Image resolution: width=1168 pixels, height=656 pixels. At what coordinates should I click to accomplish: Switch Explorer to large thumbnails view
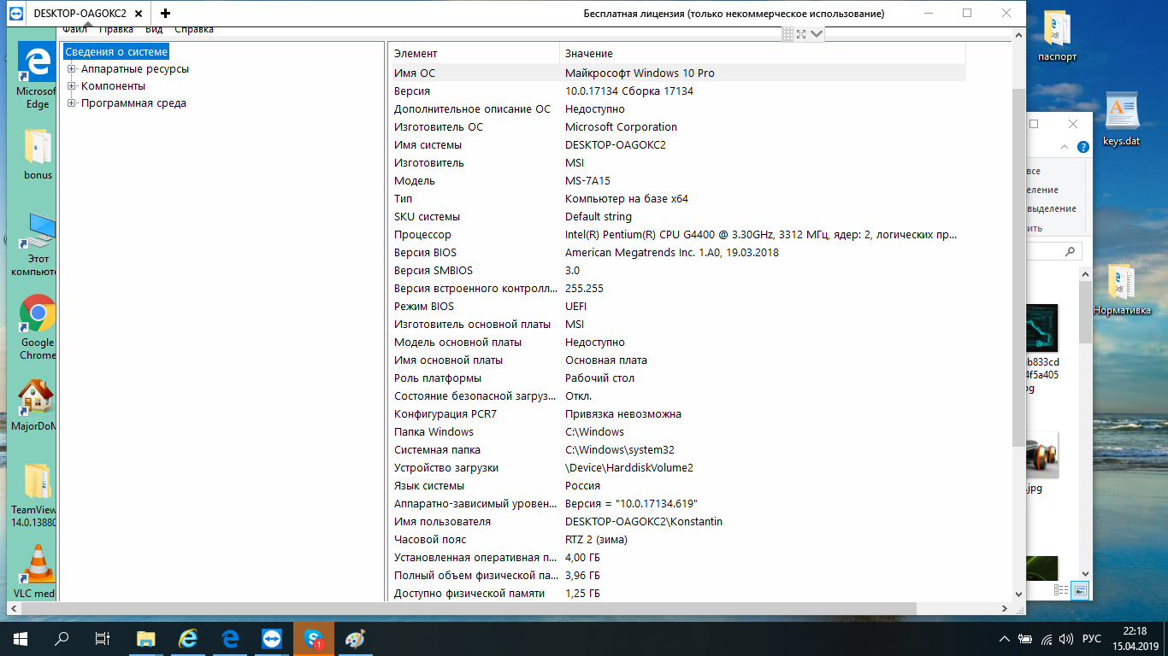[x=1081, y=590]
